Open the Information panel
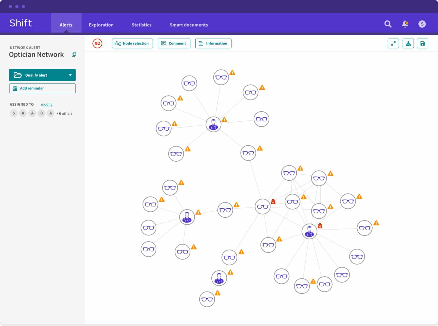Screen dimensions: 438x326 coord(213,43)
